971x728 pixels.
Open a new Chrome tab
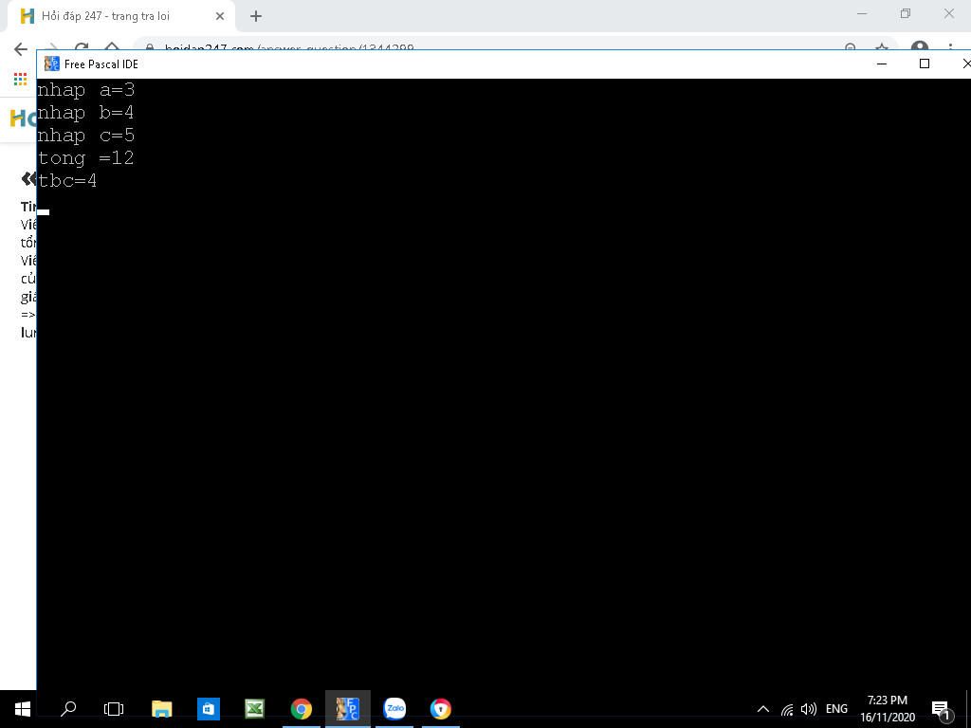256,16
